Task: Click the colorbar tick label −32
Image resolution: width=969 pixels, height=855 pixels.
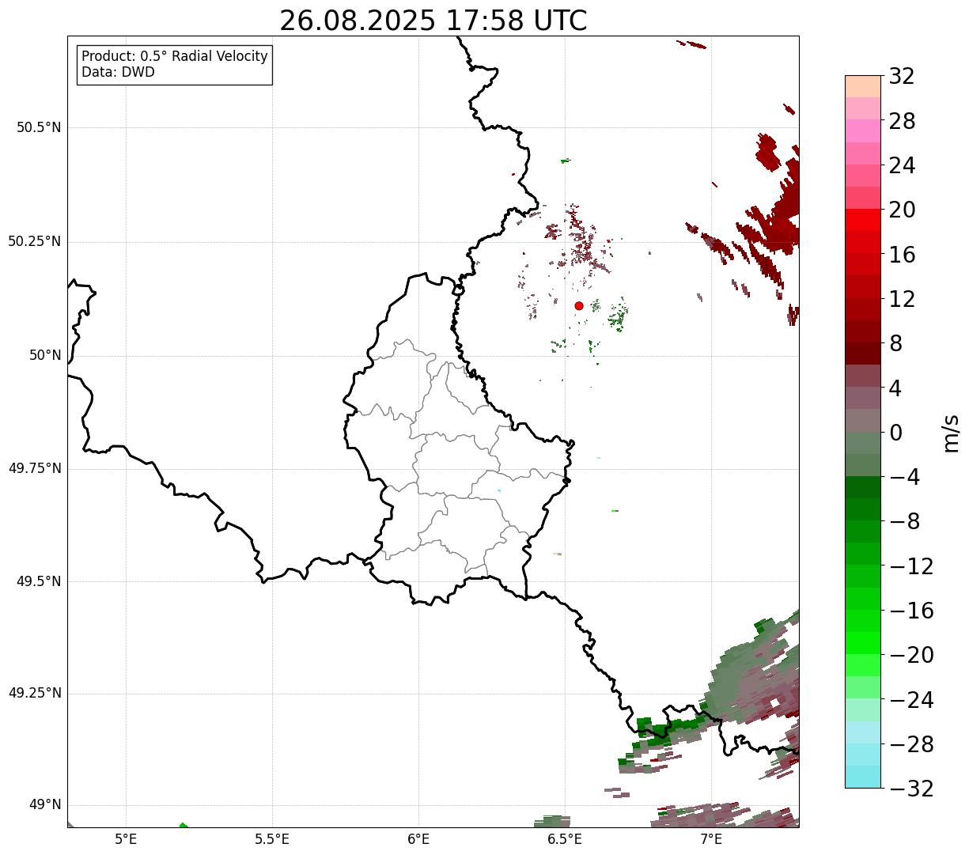Action: pos(911,789)
